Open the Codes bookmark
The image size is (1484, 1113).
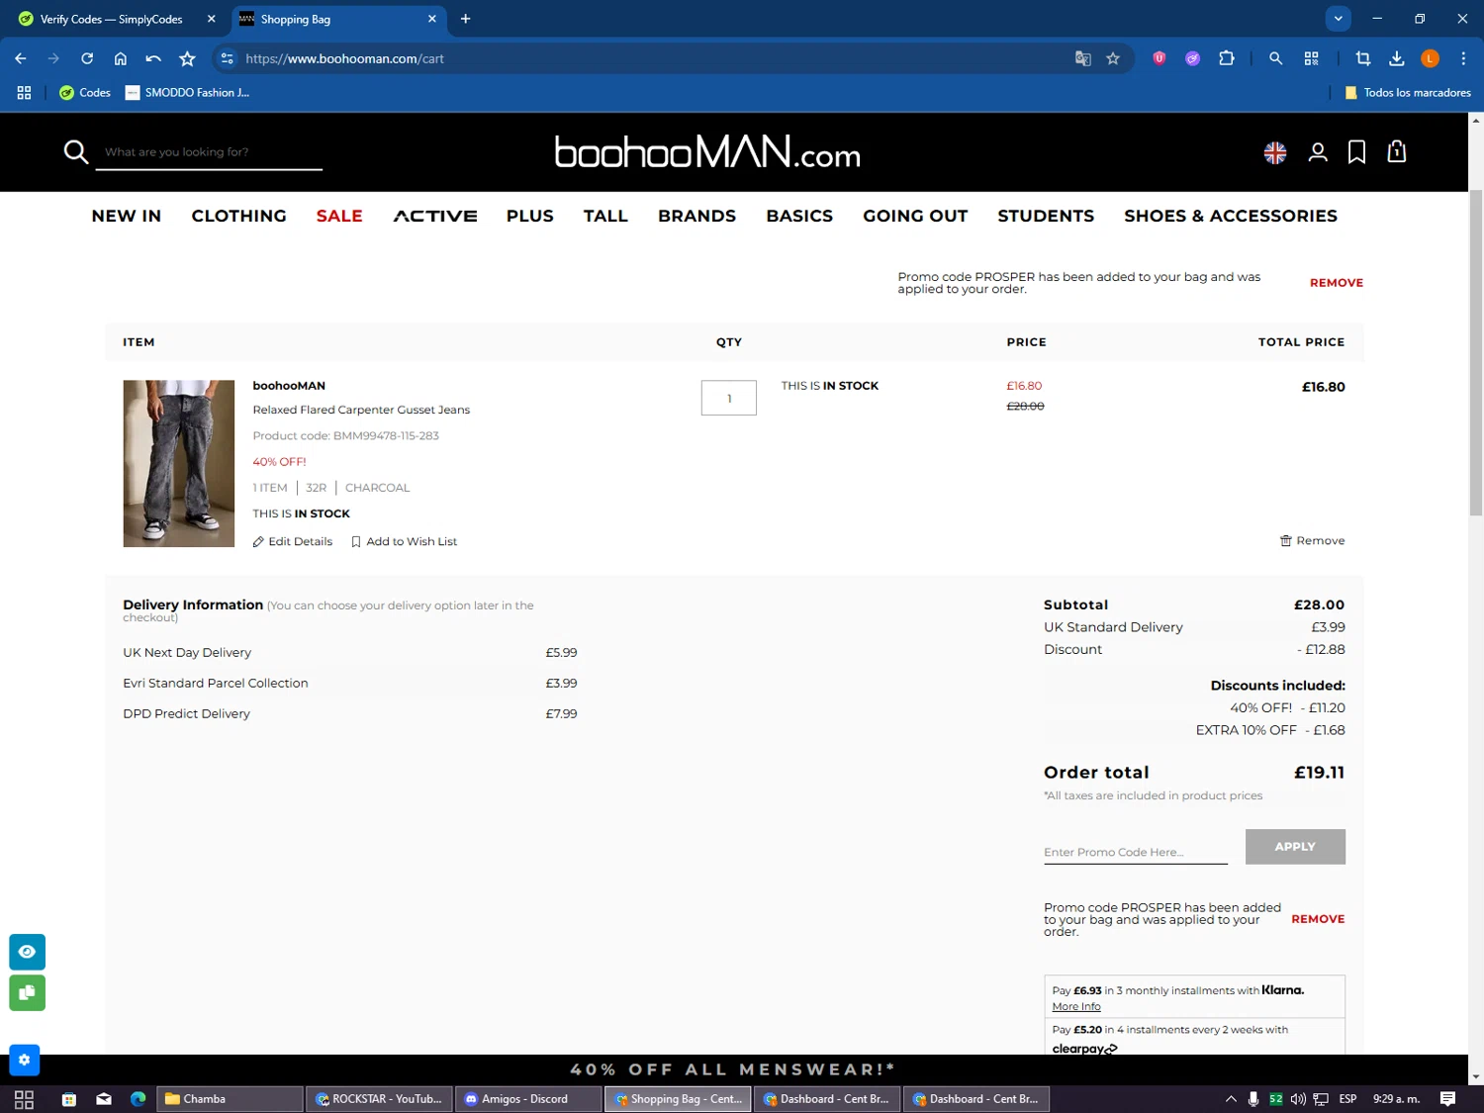(85, 92)
